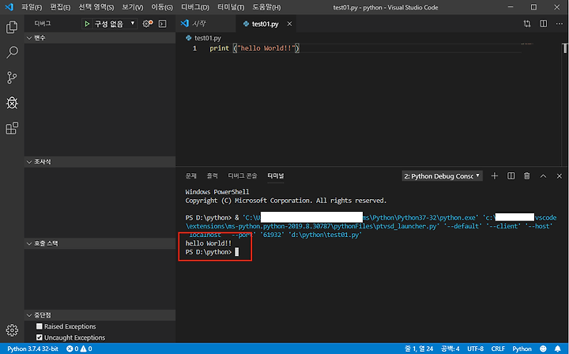Image resolution: width=569 pixels, height=354 pixels.
Task: Split the terminal panel
Action: pos(511,176)
